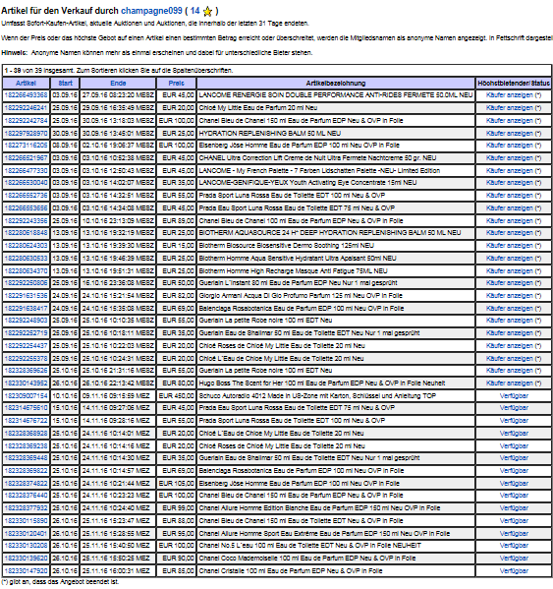Image resolution: width=553 pixels, height=589 pixels.
Task: Click Verfügbar for Chanel Allure Homme Edition Blanche
Action: click(x=514, y=508)
